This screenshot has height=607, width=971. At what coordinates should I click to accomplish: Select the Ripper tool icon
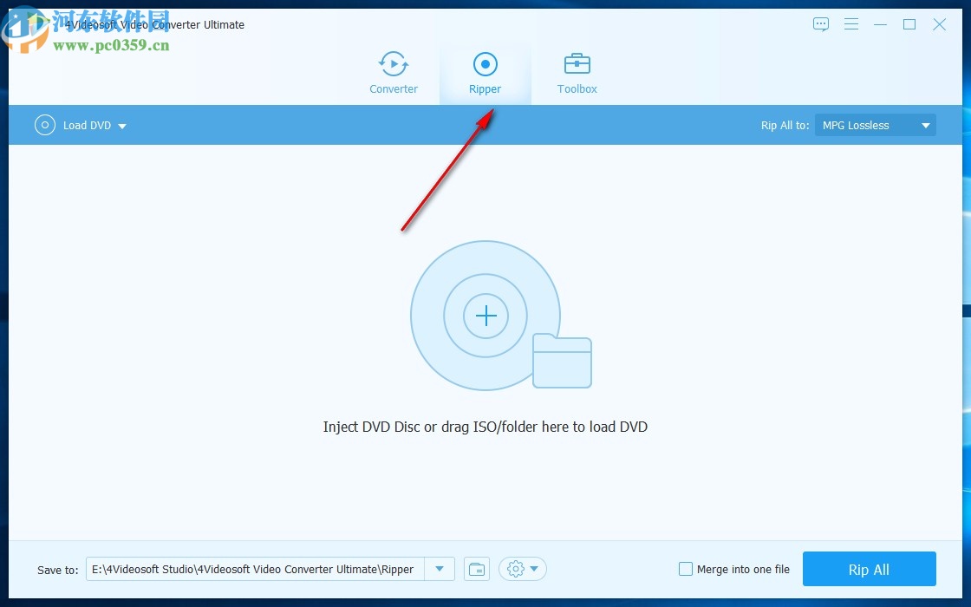485,63
